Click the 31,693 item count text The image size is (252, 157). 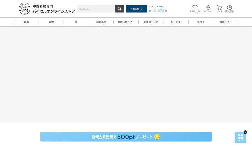pos(159,10)
